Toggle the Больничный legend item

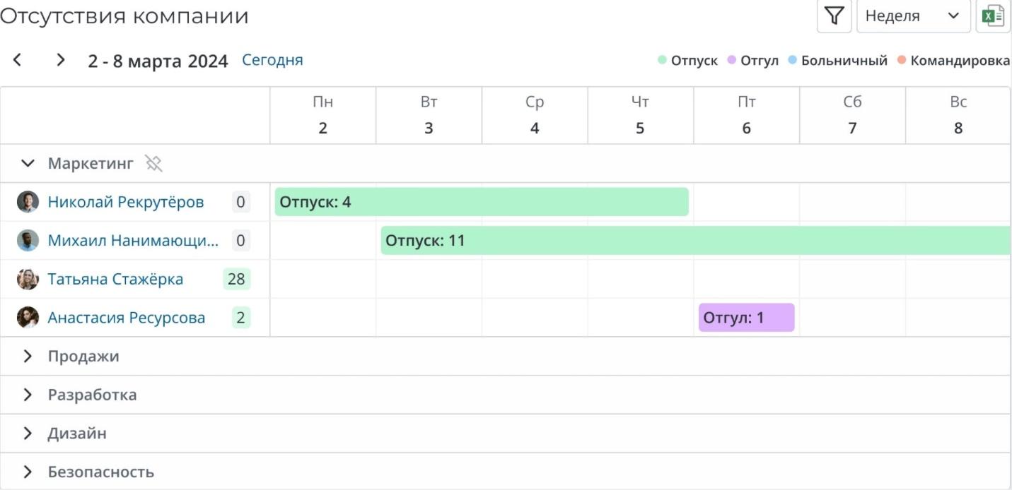(837, 61)
